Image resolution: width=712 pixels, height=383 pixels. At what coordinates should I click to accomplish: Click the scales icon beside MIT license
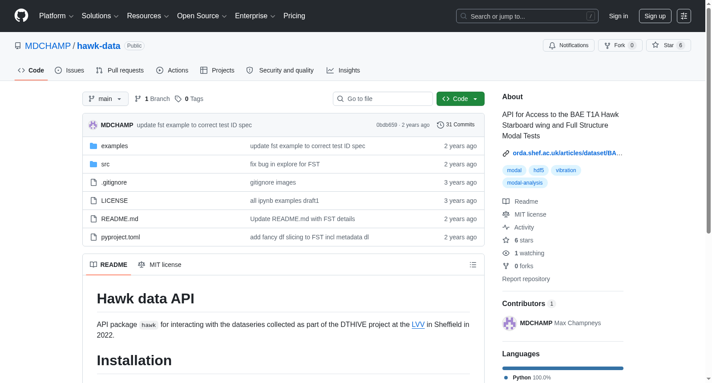point(506,214)
